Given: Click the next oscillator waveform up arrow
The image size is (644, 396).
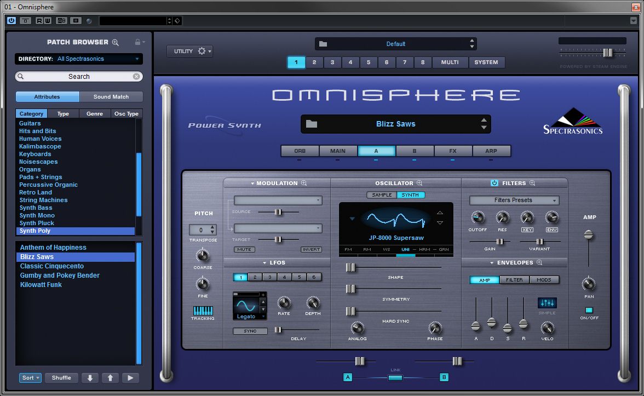Looking at the screenshot, I should tap(440, 213).
